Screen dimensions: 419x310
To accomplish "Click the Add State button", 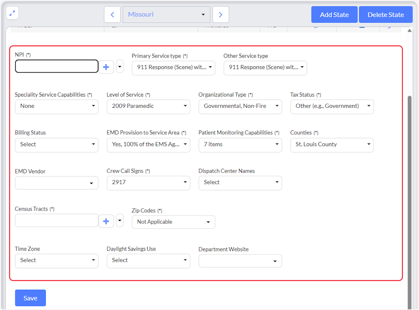I will (x=335, y=15).
